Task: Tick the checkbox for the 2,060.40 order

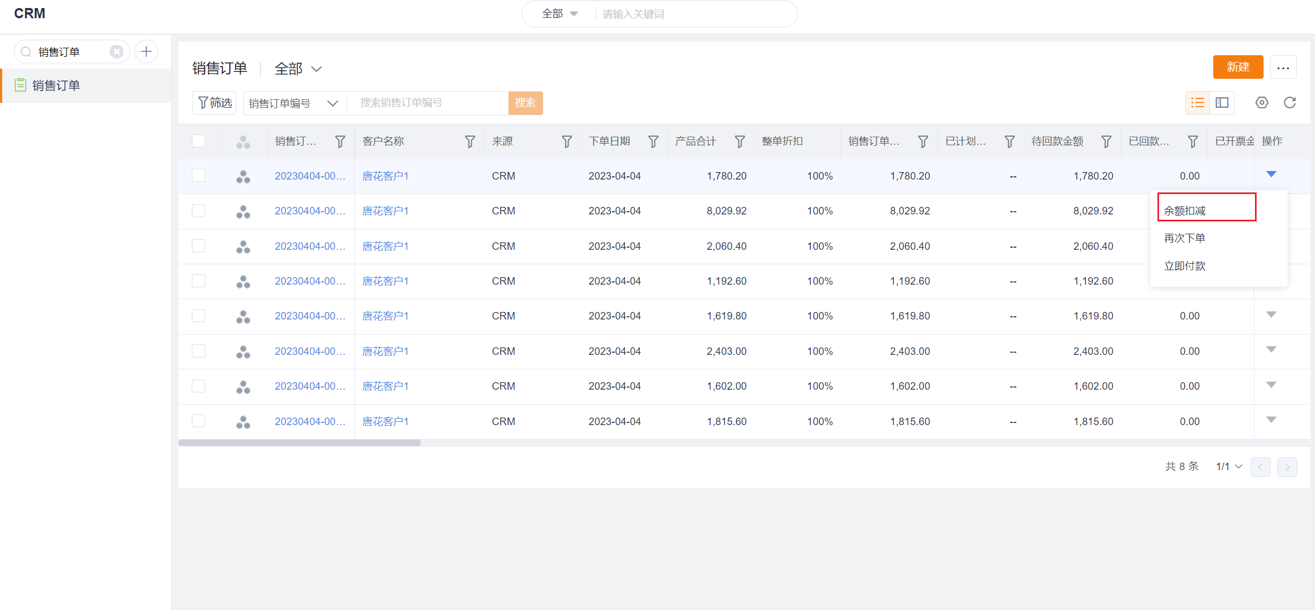Action: coord(199,246)
